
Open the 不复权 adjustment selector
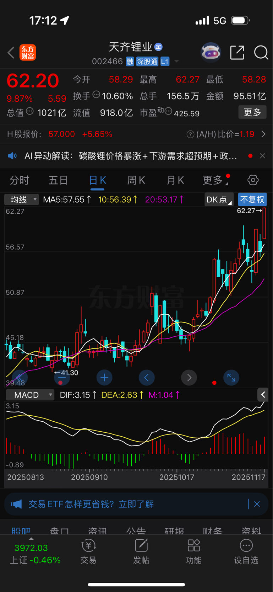point(252,199)
